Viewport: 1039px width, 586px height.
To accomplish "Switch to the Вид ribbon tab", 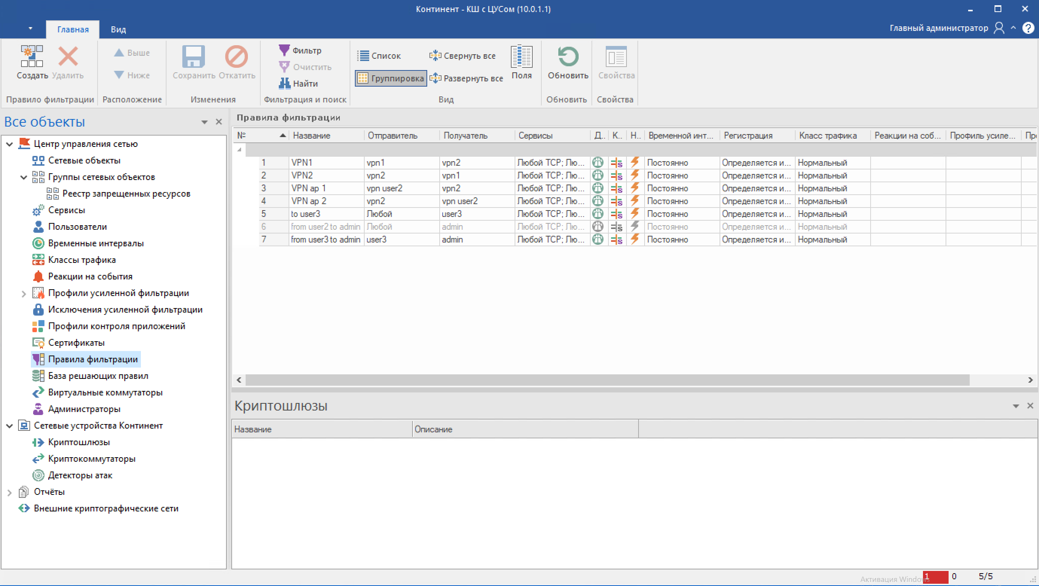I will (118, 29).
